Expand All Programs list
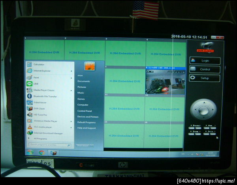The height and width of the screenshot is (185, 237). 50,138
